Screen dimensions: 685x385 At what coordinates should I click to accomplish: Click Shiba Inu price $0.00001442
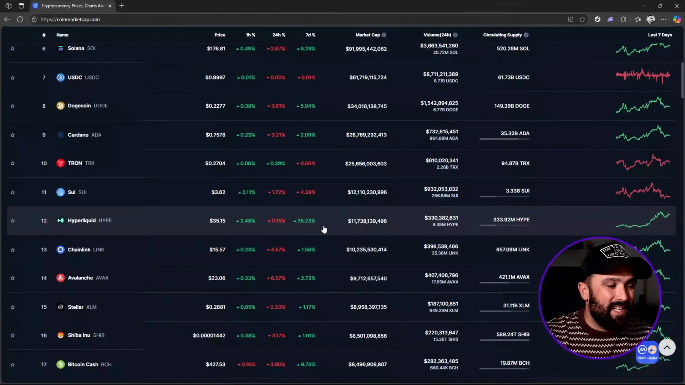[x=209, y=335]
